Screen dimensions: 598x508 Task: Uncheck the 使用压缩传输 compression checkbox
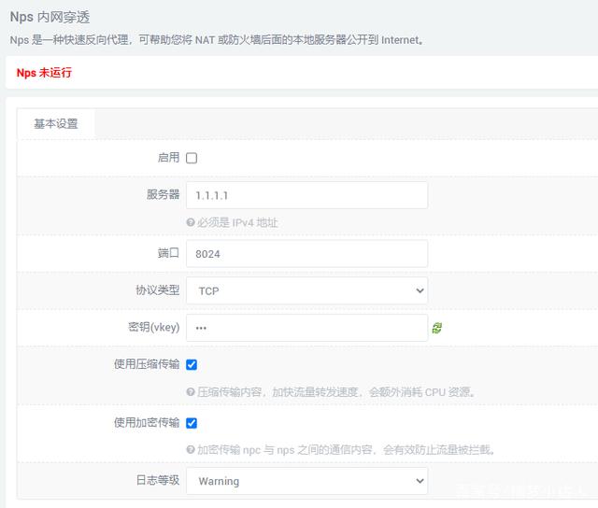tap(192, 365)
